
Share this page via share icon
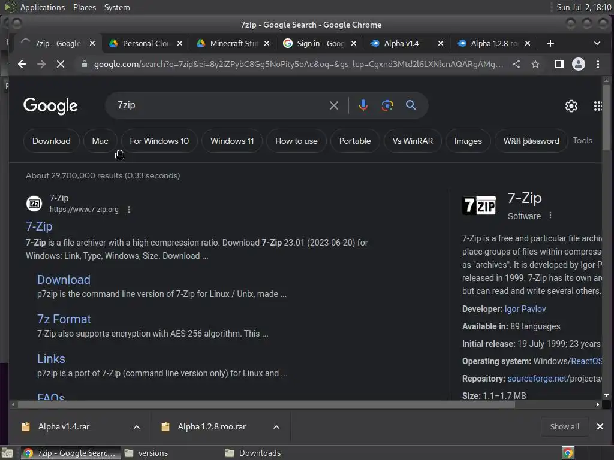click(x=516, y=64)
